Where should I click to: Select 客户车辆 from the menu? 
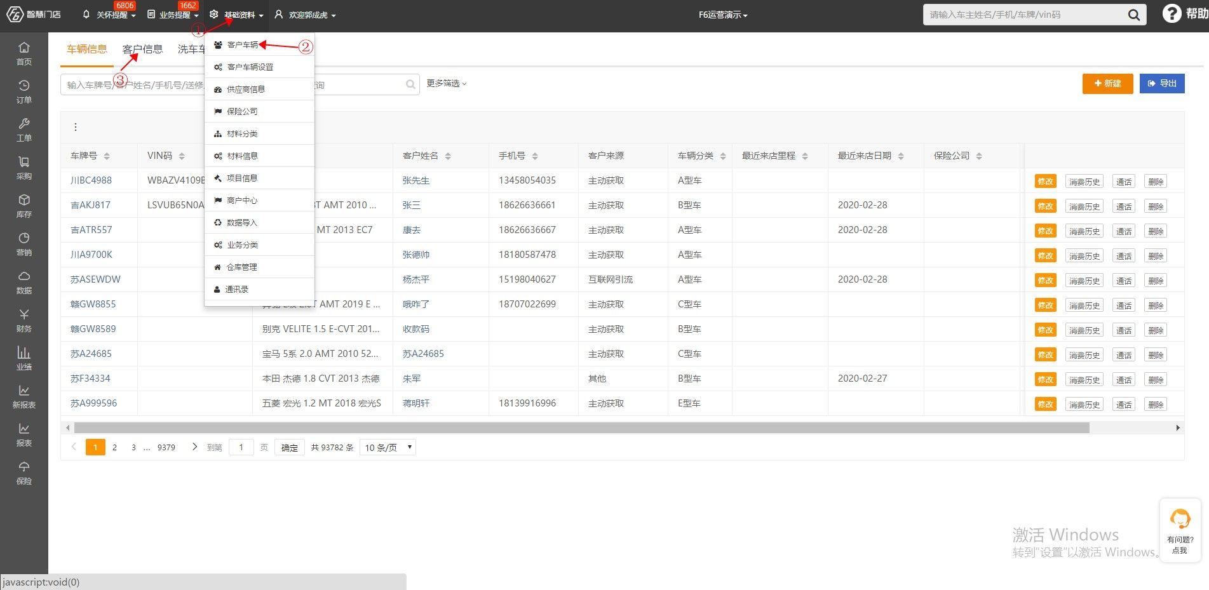click(x=259, y=44)
